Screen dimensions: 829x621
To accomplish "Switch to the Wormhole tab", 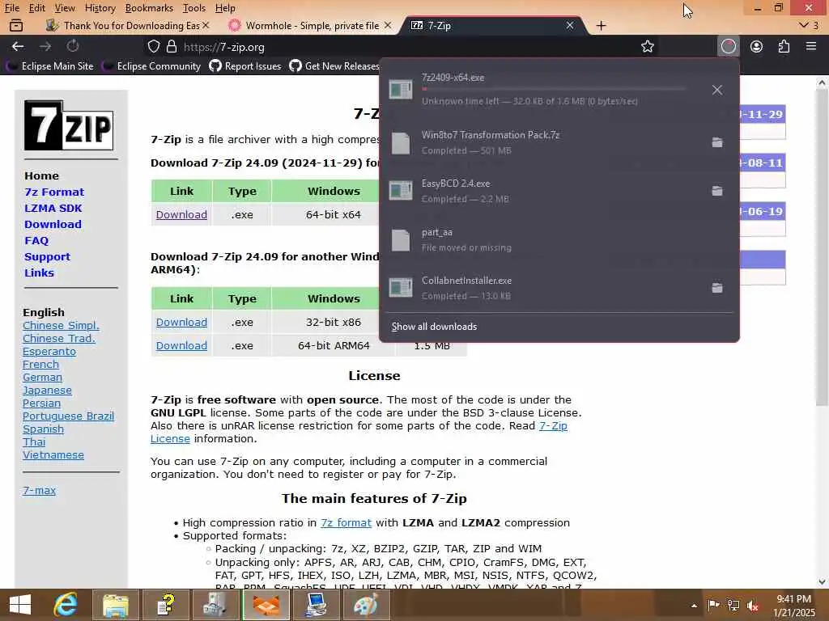I will click(312, 25).
